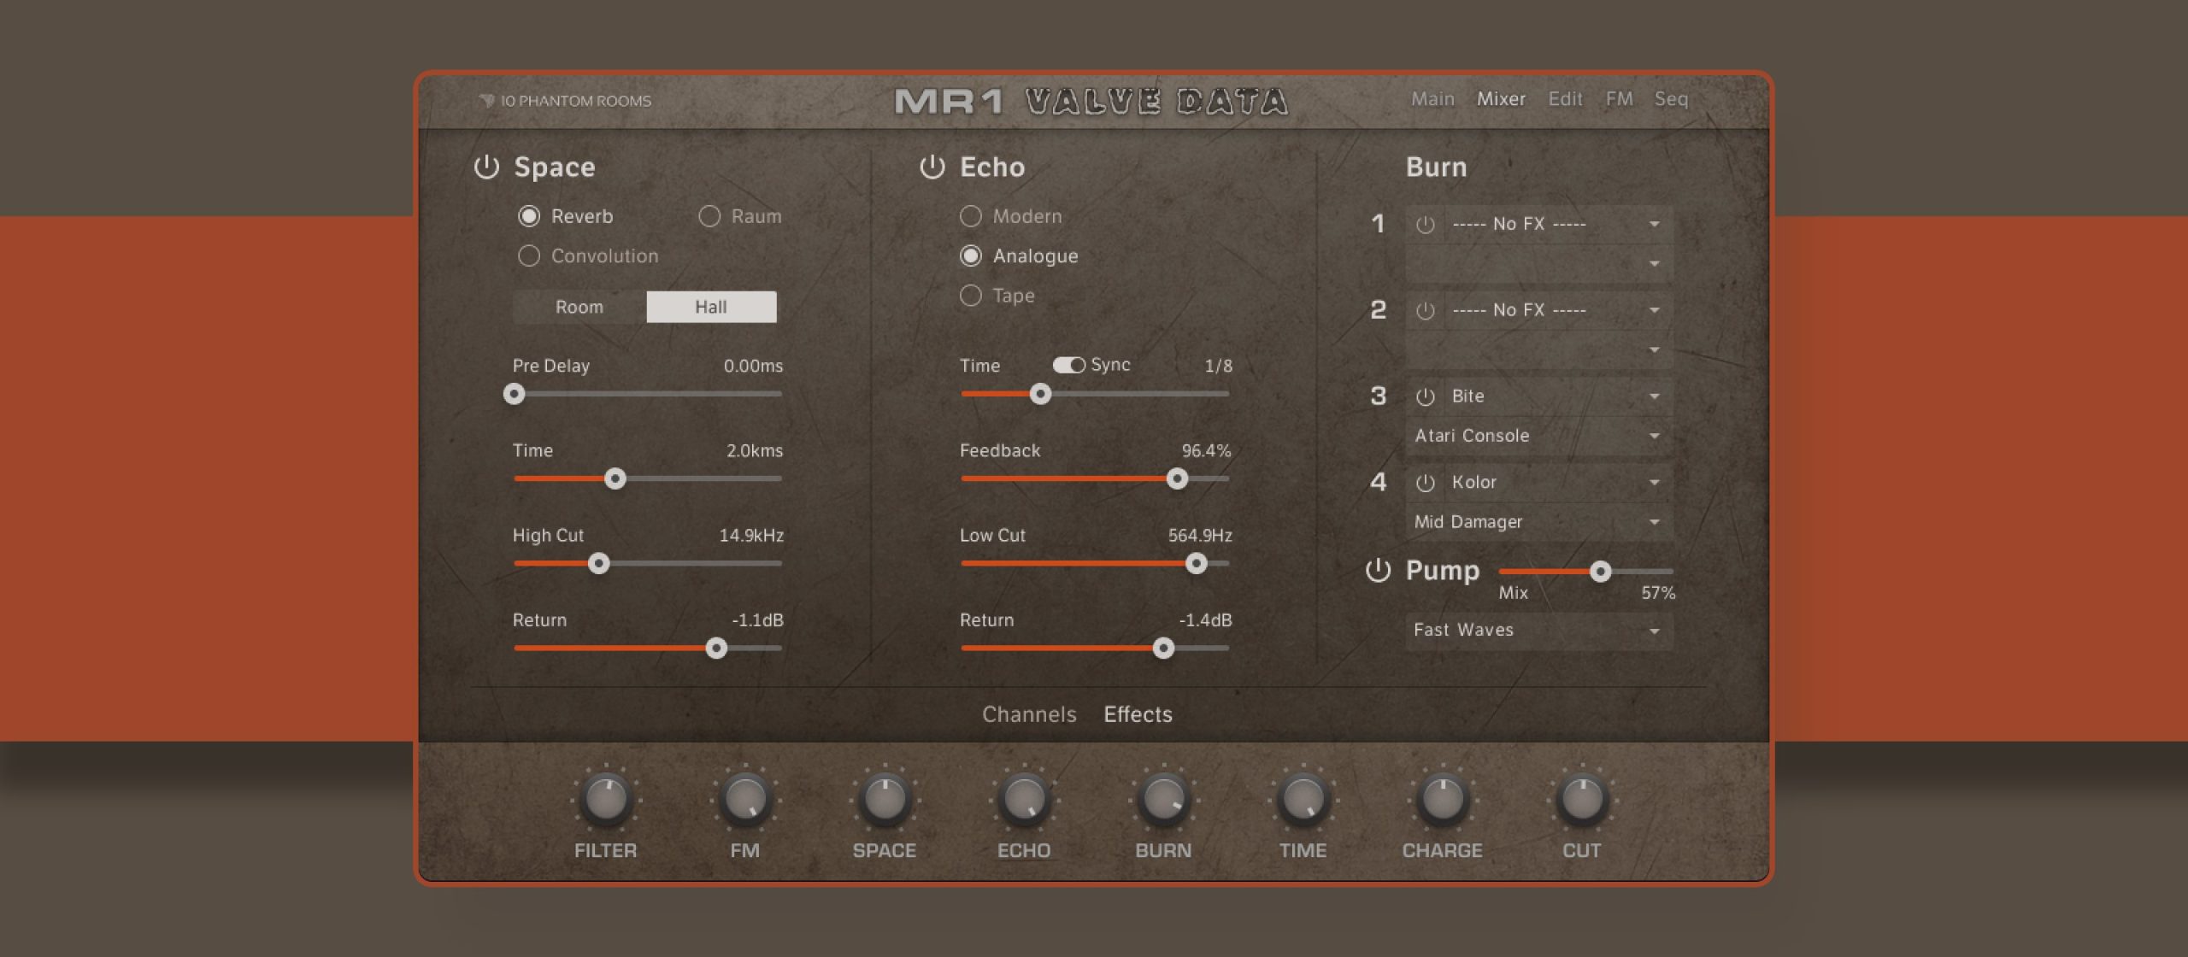Click the CHARGE macro knob
Image resolution: width=2188 pixels, height=957 pixels.
1443,799
